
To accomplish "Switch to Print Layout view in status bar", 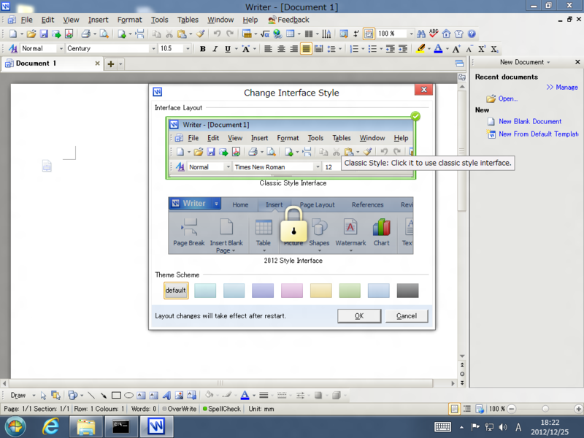I will [x=454, y=409].
